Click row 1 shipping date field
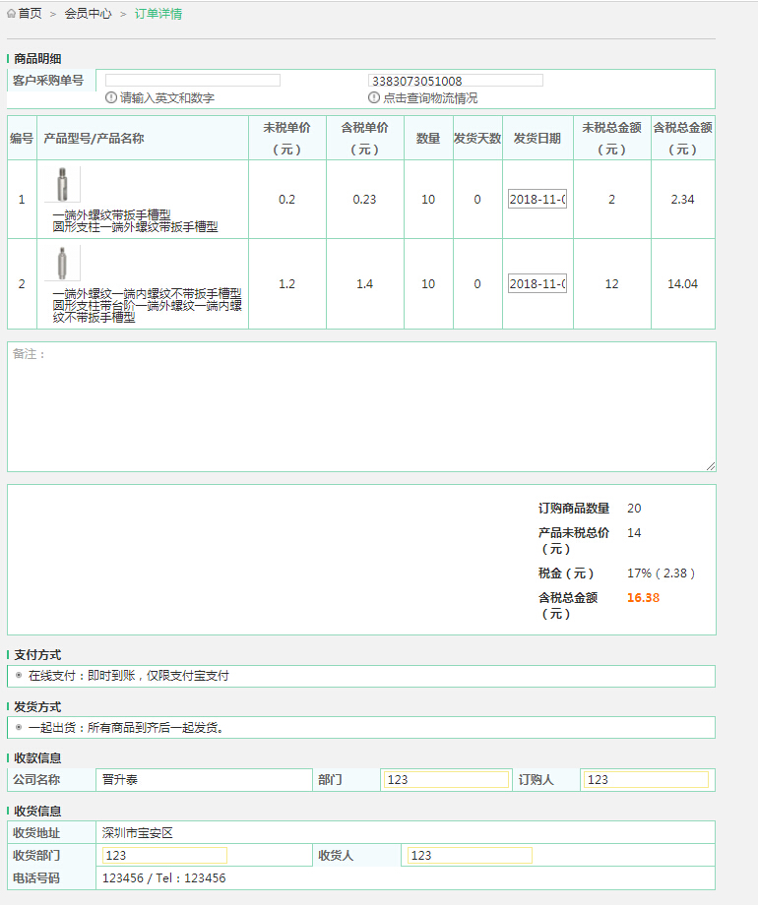This screenshot has width=758, height=905. point(537,199)
